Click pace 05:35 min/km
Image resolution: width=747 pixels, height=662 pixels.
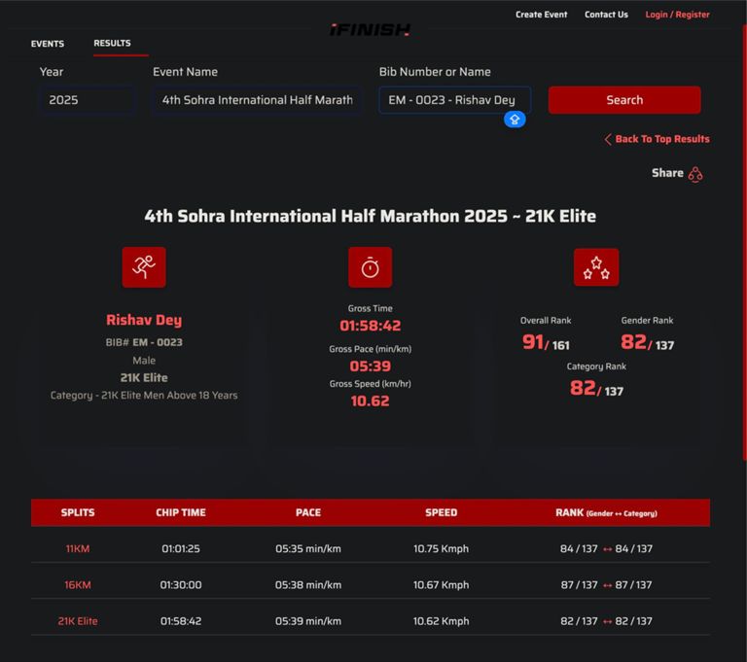[x=308, y=548]
